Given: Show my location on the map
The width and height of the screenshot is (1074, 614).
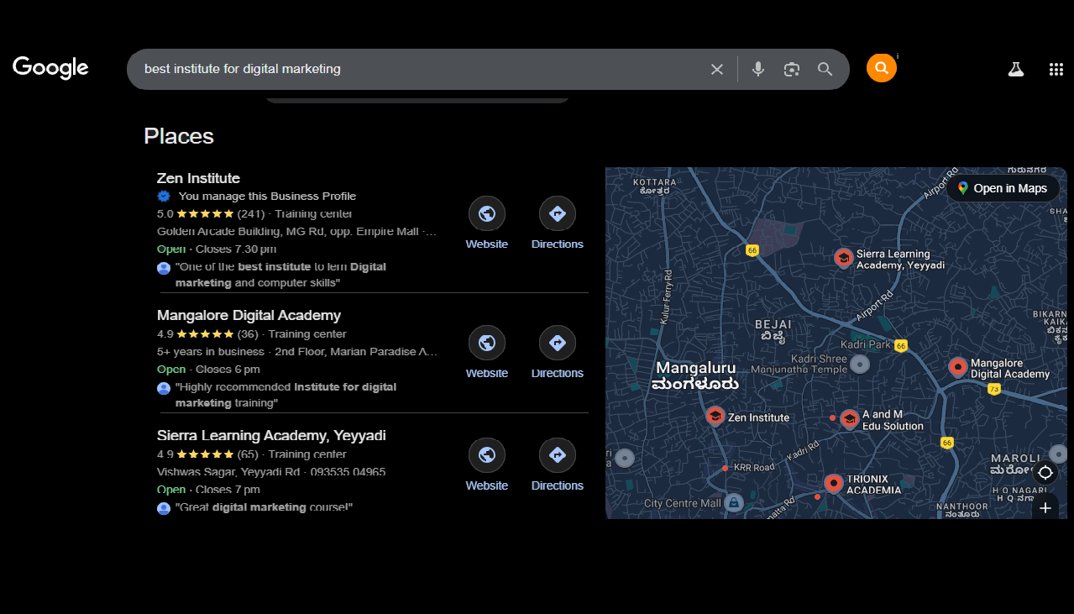Looking at the screenshot, I should click(x=1045, y=473).
